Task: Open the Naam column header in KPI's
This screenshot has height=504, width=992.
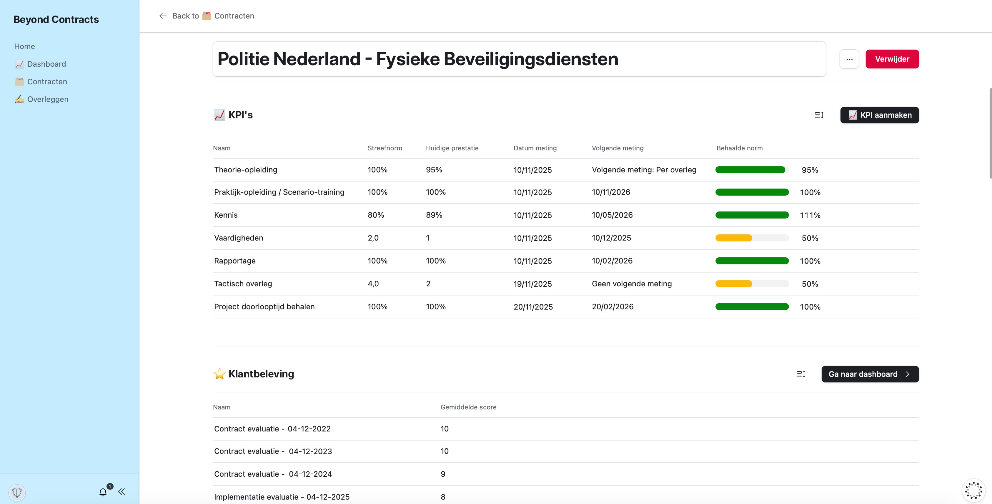Action: [x=222, y=148]
